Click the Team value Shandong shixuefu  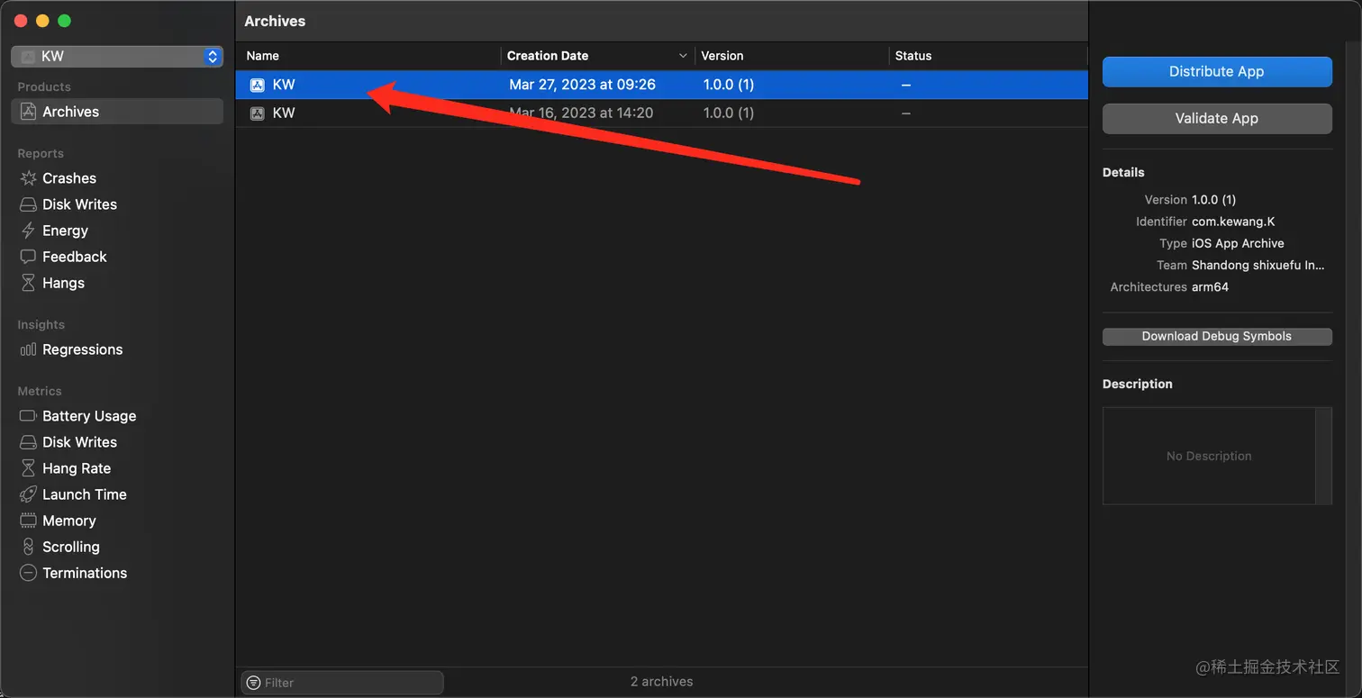(1258, 266)
